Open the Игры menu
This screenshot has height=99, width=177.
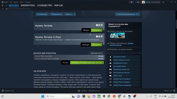point(22,2)
